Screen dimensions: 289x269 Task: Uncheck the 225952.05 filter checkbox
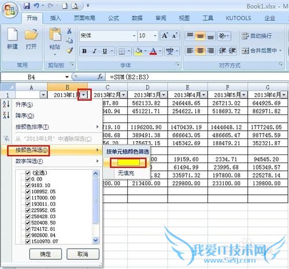(28, 211)
